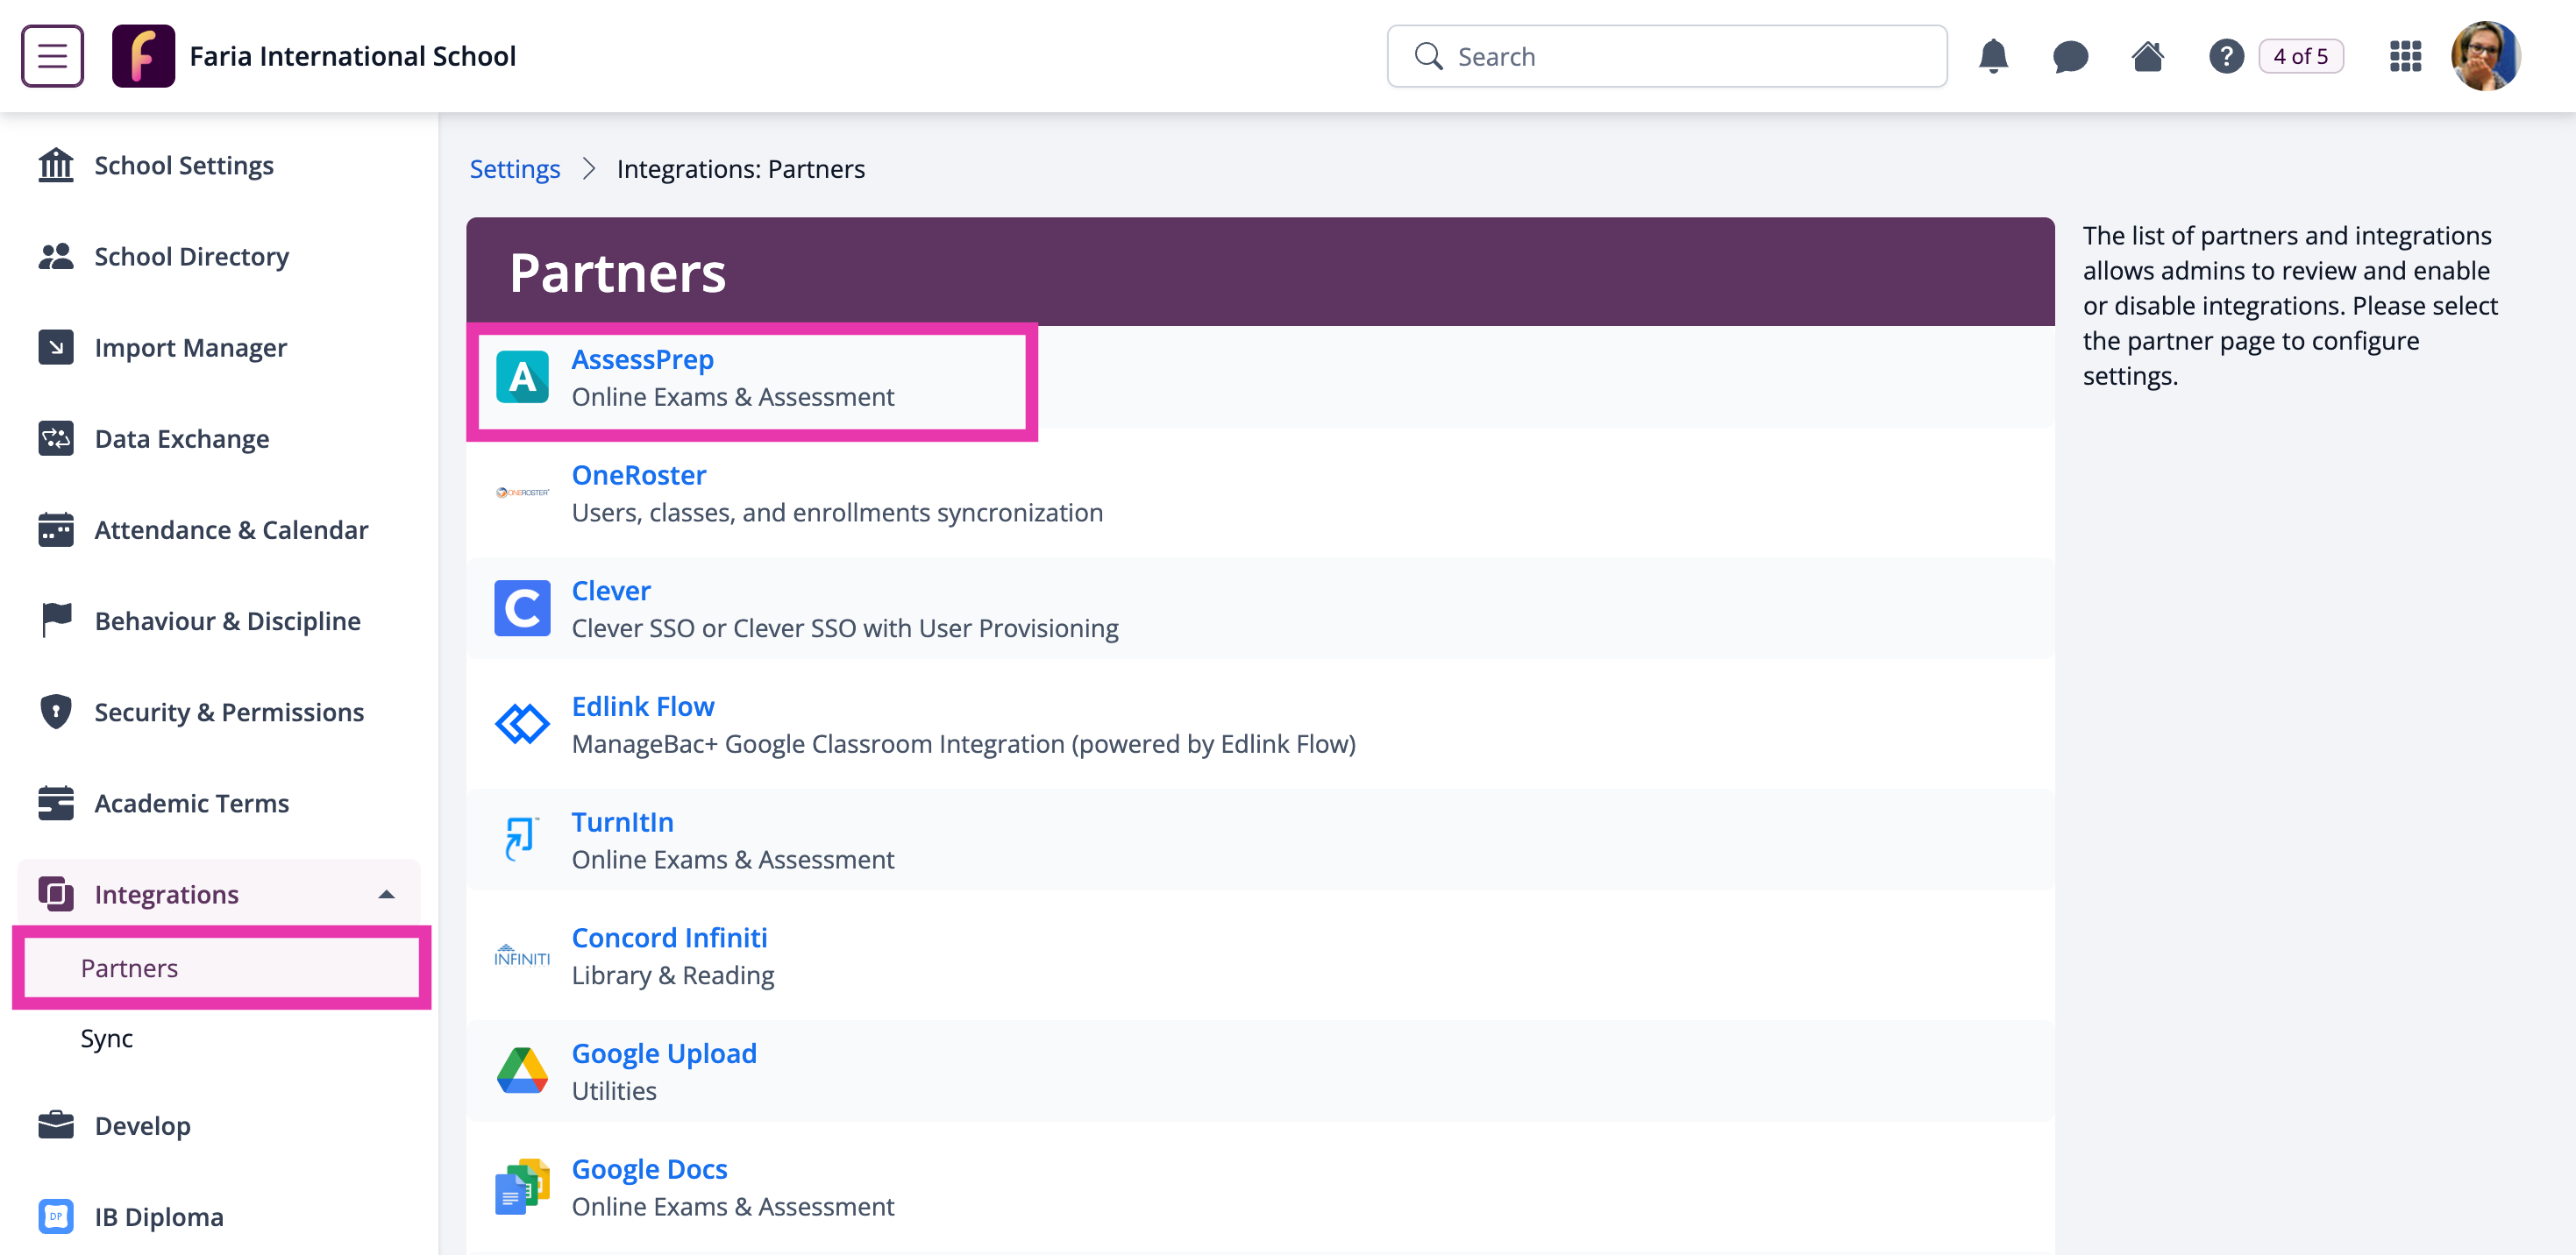Click the Google Docs icon
This screenshot has height=1255, width=2576.
point(522,1187)
